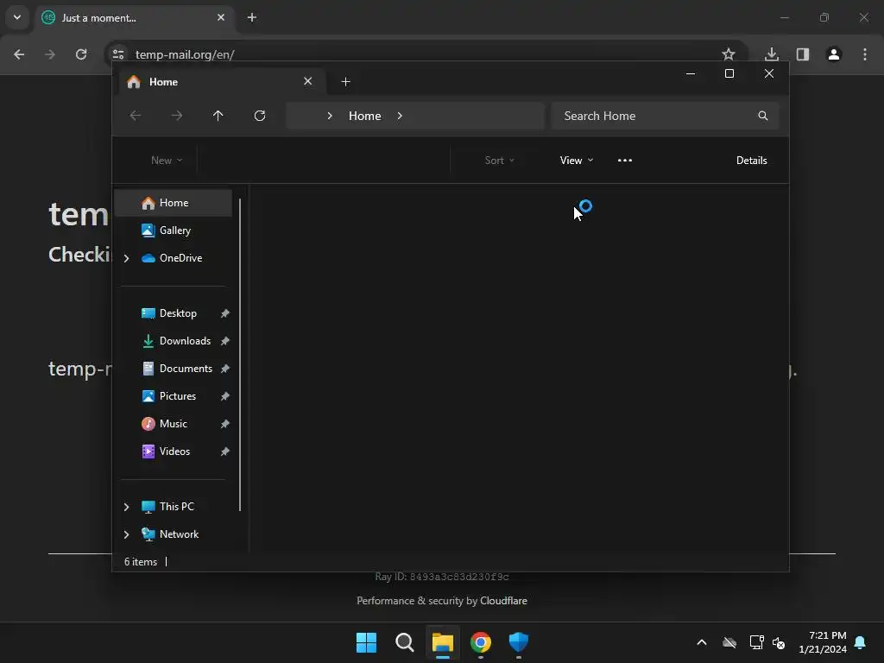Image resolution: width=884 pixels, height=663 pixels.
Task: Close the 'Just a moment...' Chrome tab
Action: [x=221, y=17]
